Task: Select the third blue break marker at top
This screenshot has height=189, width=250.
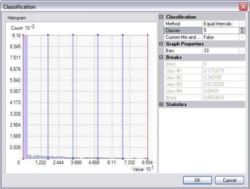Action: click(97, 35)
